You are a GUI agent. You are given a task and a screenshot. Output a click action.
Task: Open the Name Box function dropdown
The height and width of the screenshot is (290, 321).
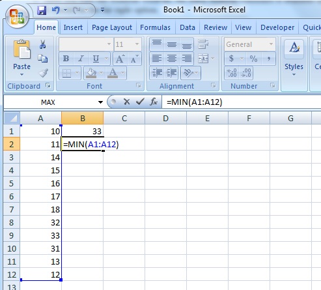point(100,102)
